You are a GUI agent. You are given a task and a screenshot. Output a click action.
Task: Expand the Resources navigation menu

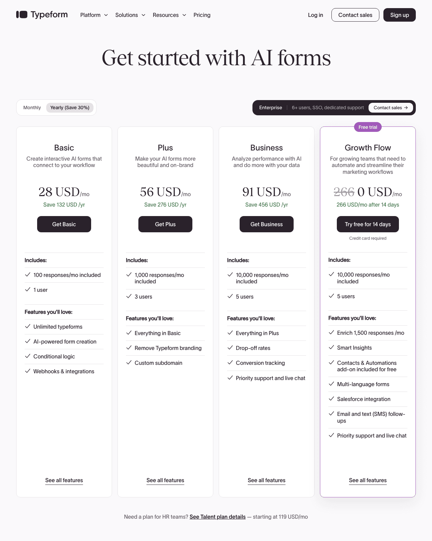(169, 15)
